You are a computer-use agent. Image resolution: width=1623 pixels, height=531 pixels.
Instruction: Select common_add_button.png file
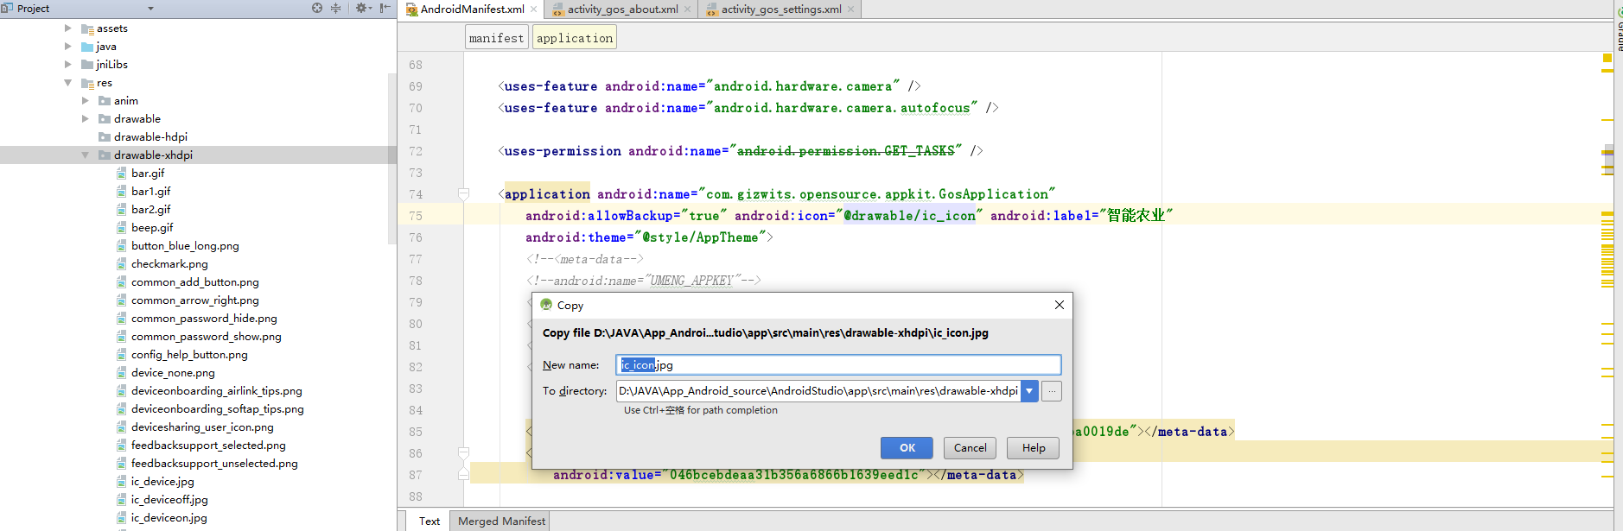tap(195, 281)
